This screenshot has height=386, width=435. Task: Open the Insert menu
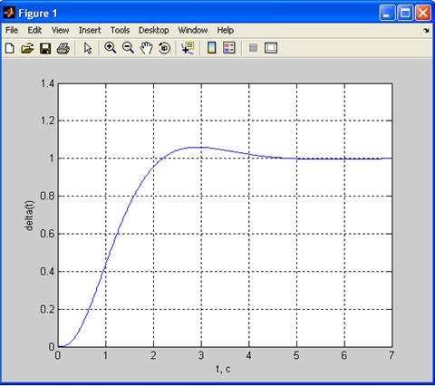90,30
